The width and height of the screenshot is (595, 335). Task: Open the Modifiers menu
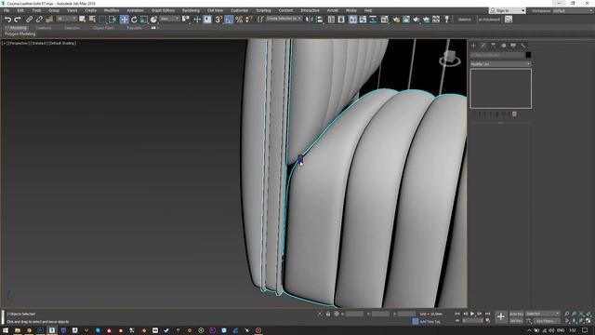click(112, 10)
